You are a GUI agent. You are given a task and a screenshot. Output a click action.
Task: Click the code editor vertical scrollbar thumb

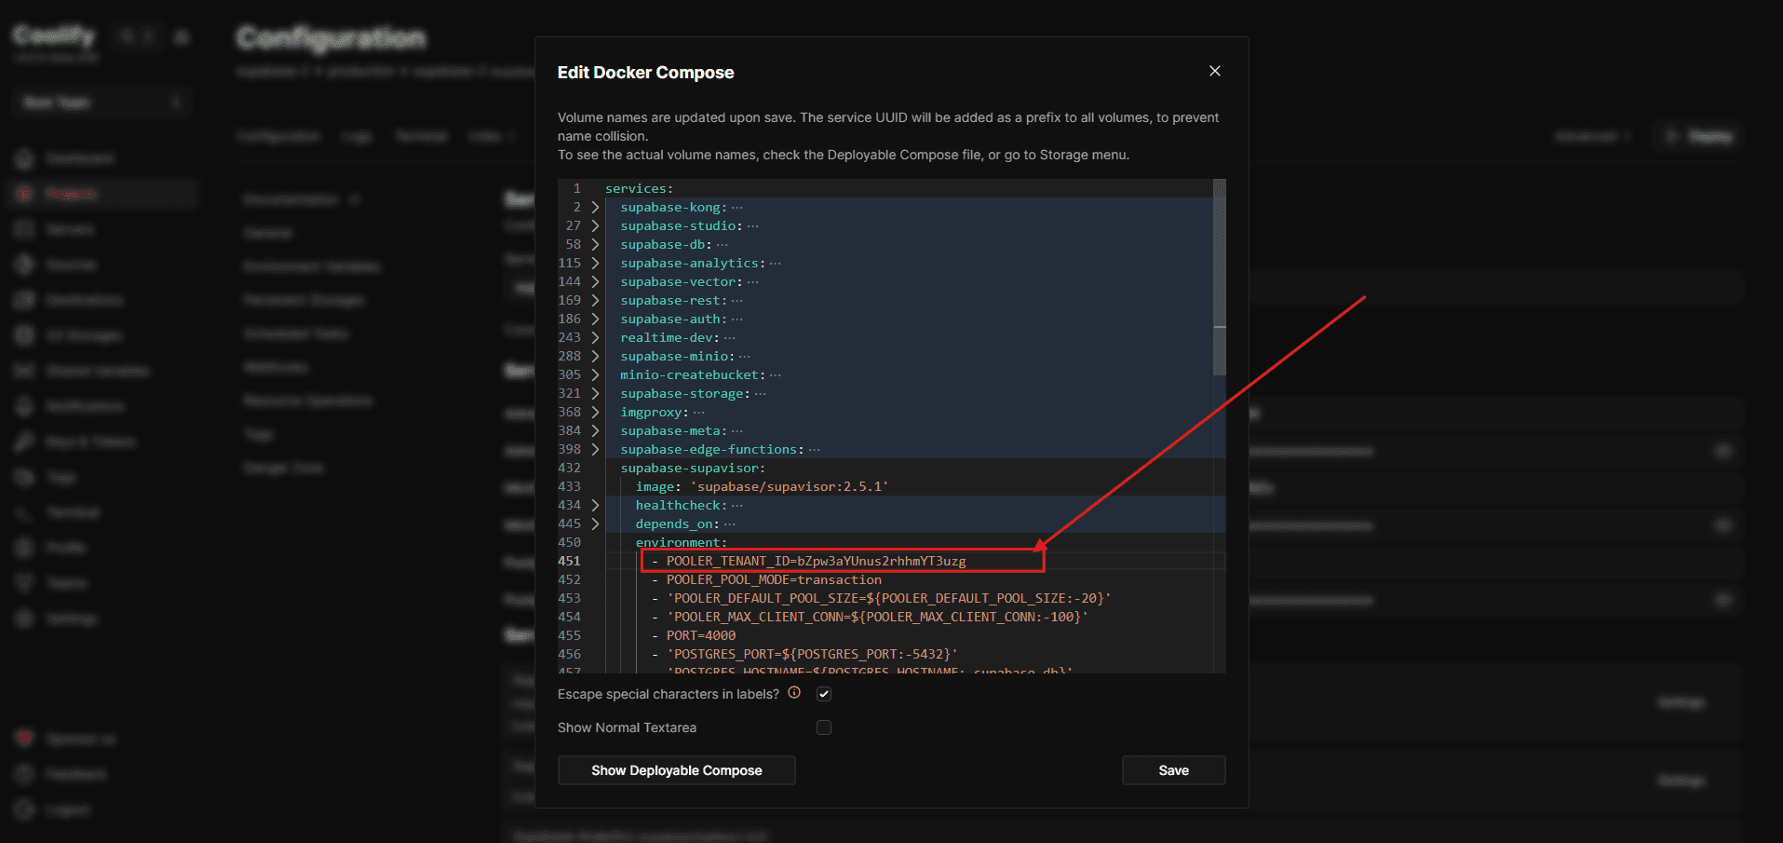(x=1219, y=279)
